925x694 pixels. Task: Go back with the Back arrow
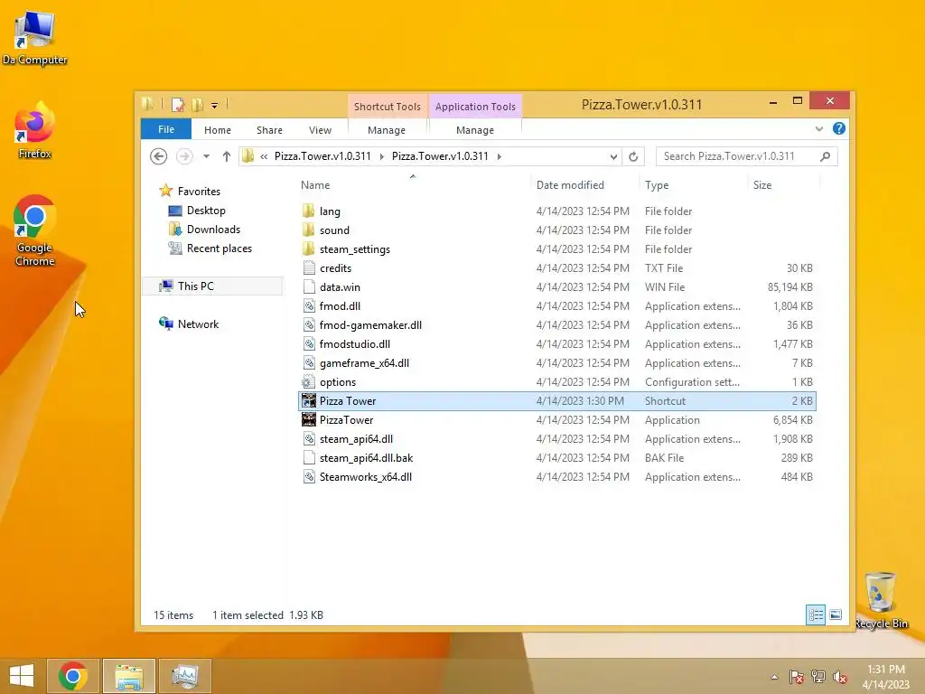158,156
